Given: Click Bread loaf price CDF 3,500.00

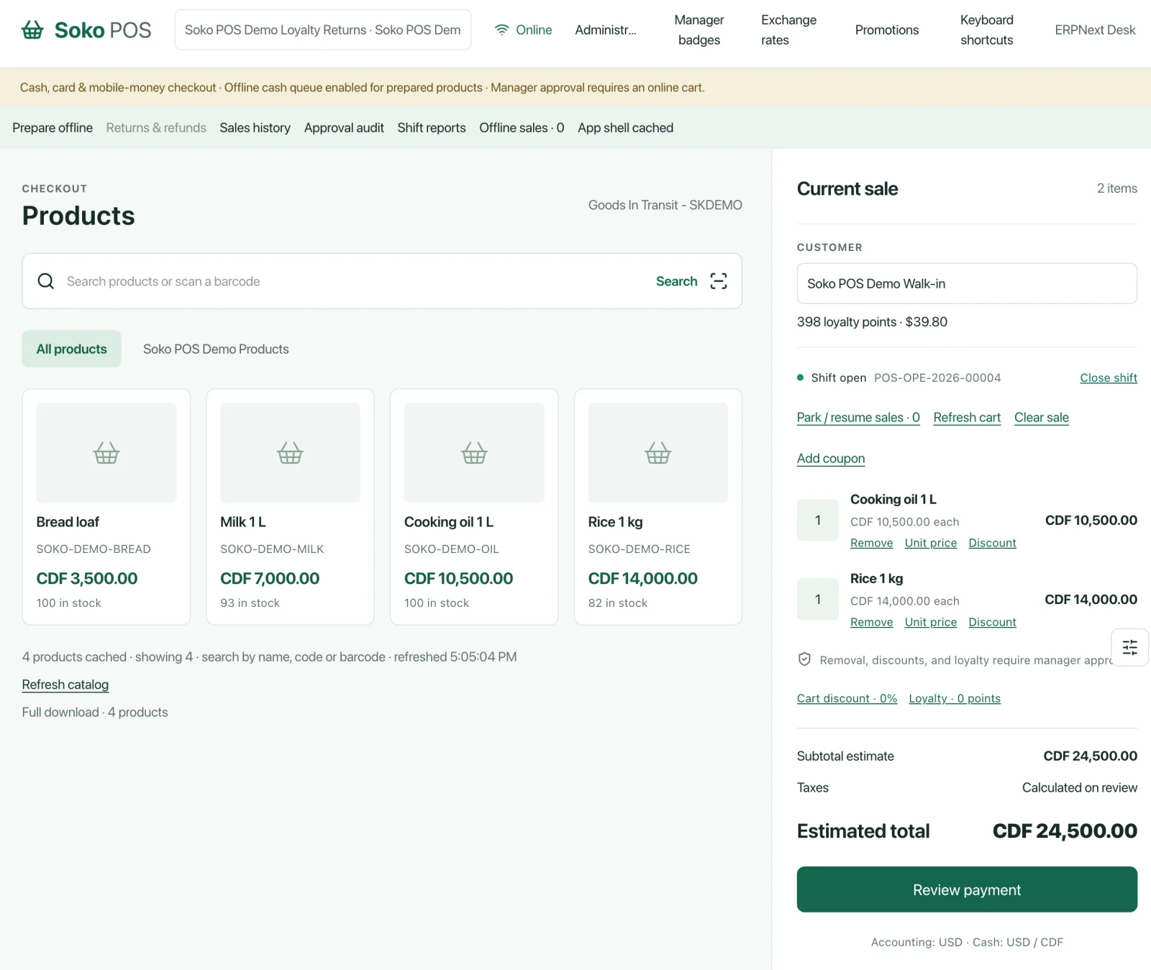Looking at the screenshot, I should (87, 578).
